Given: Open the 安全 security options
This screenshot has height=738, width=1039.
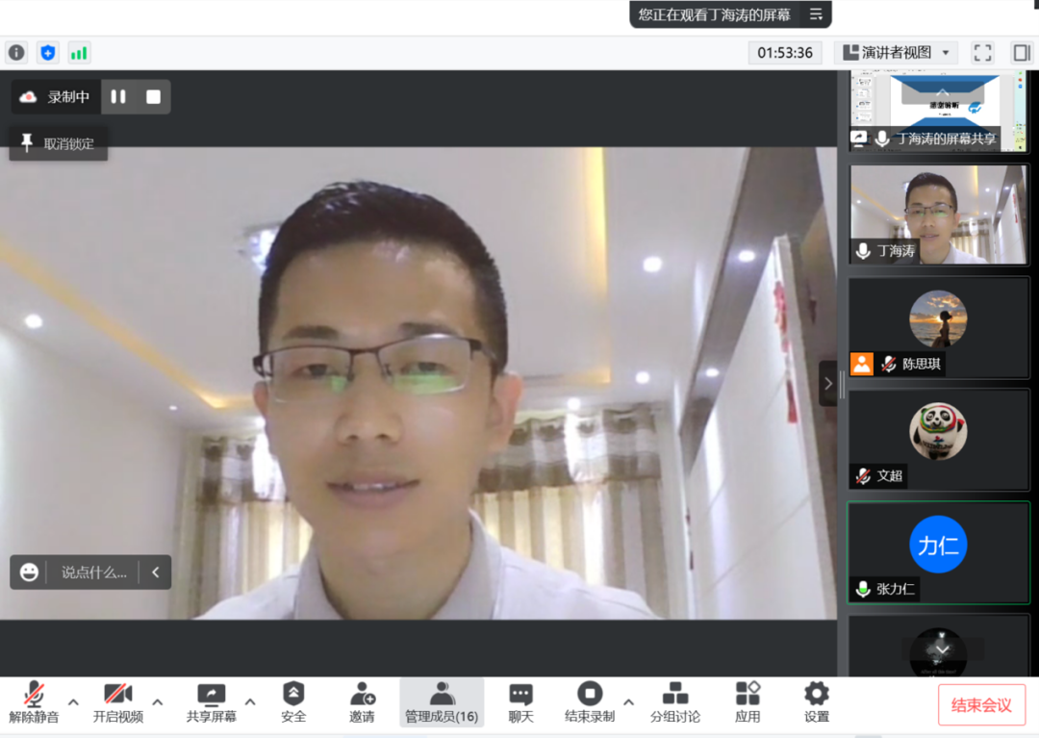Looking at the screenshot, I should pos(293,702).
